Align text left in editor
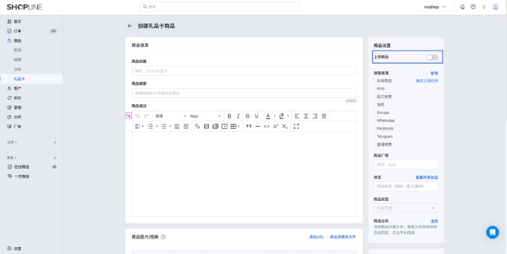The width and height of the screenshot is (507, 254). (x=297, y=116)
